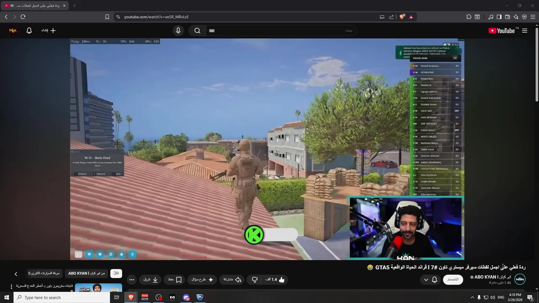Viewport: 539px width, 303px height.
Task: Open the browser main menu
Action: [x=533, y=17]
